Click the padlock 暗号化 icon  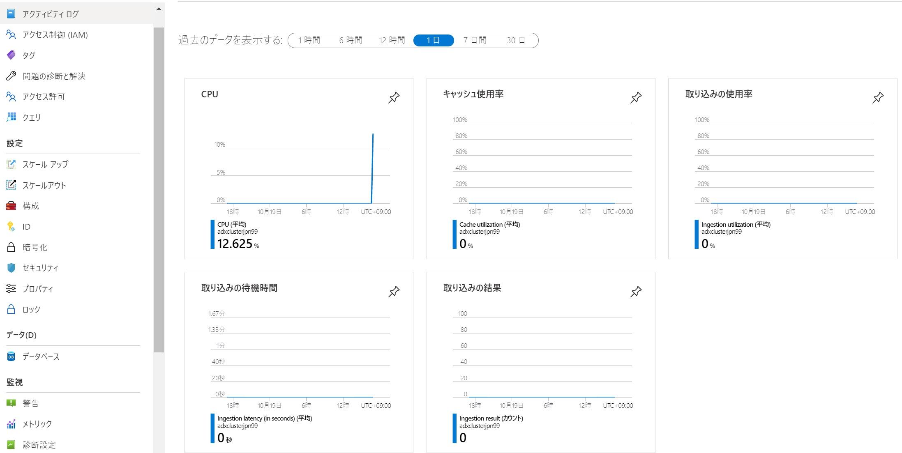pos(11,247)
